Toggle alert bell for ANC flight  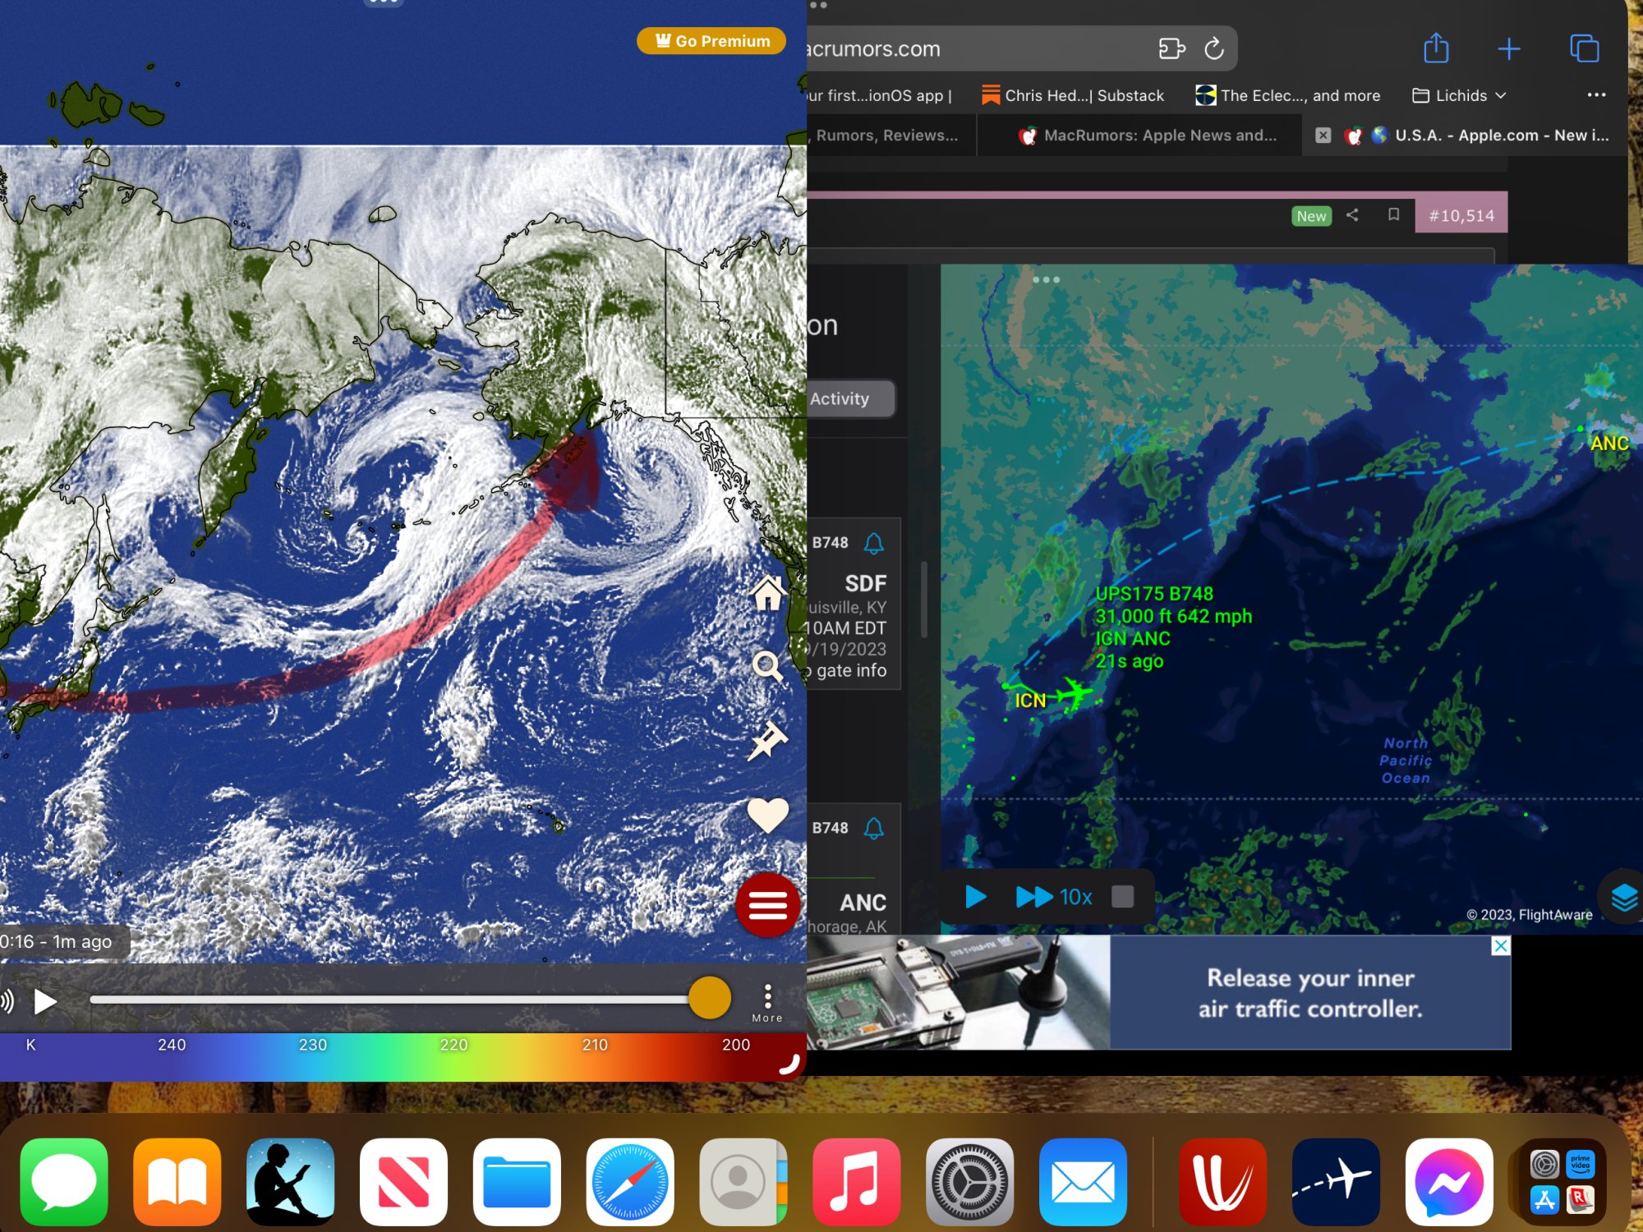[x=874, y=829]
